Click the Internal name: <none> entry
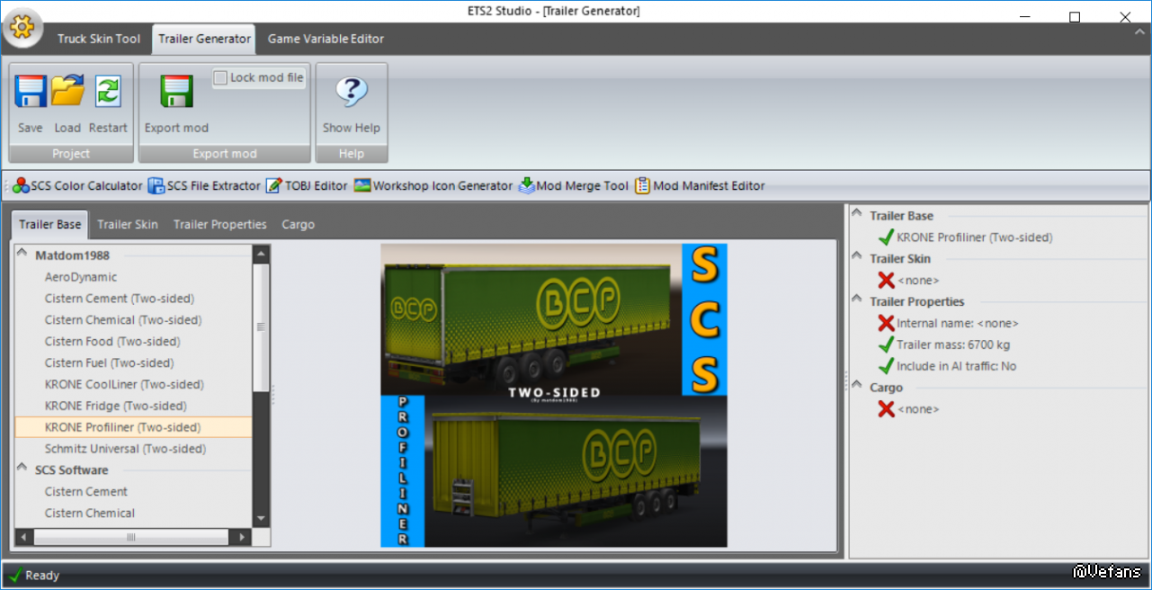Viewport: 1152px width, 590px height. 958,323
